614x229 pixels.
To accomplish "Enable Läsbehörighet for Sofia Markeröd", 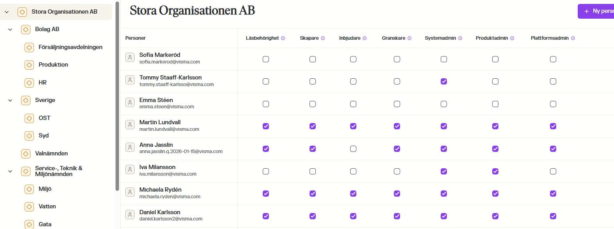I will pyautogui.click(x=266, y=59).
